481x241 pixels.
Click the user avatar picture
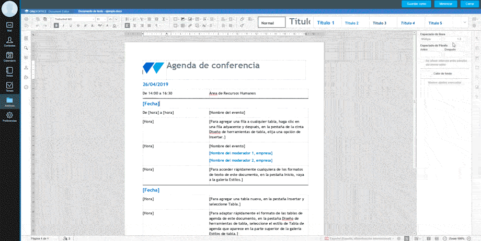(9, 8)
